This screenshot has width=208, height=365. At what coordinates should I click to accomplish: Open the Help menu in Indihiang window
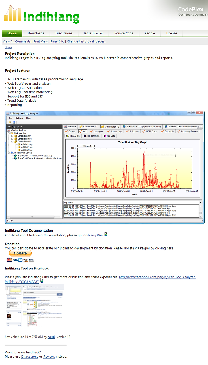click(28, 118)
